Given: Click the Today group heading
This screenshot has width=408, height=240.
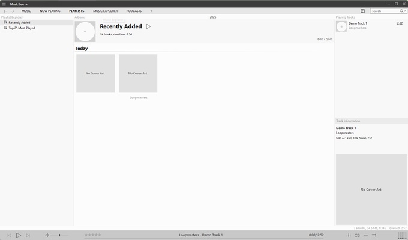Looking at the screenshot, I should 82,49.
